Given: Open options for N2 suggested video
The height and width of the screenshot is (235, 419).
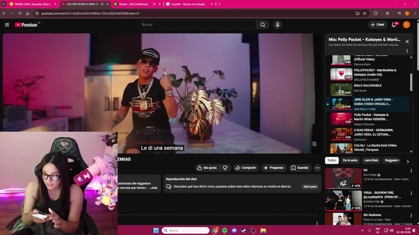Looking at the screenshot, I should point(411,171).
